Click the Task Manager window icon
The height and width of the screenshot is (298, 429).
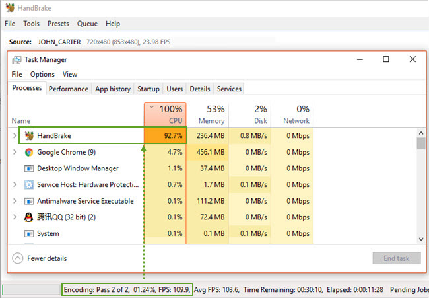coord(16,59)
